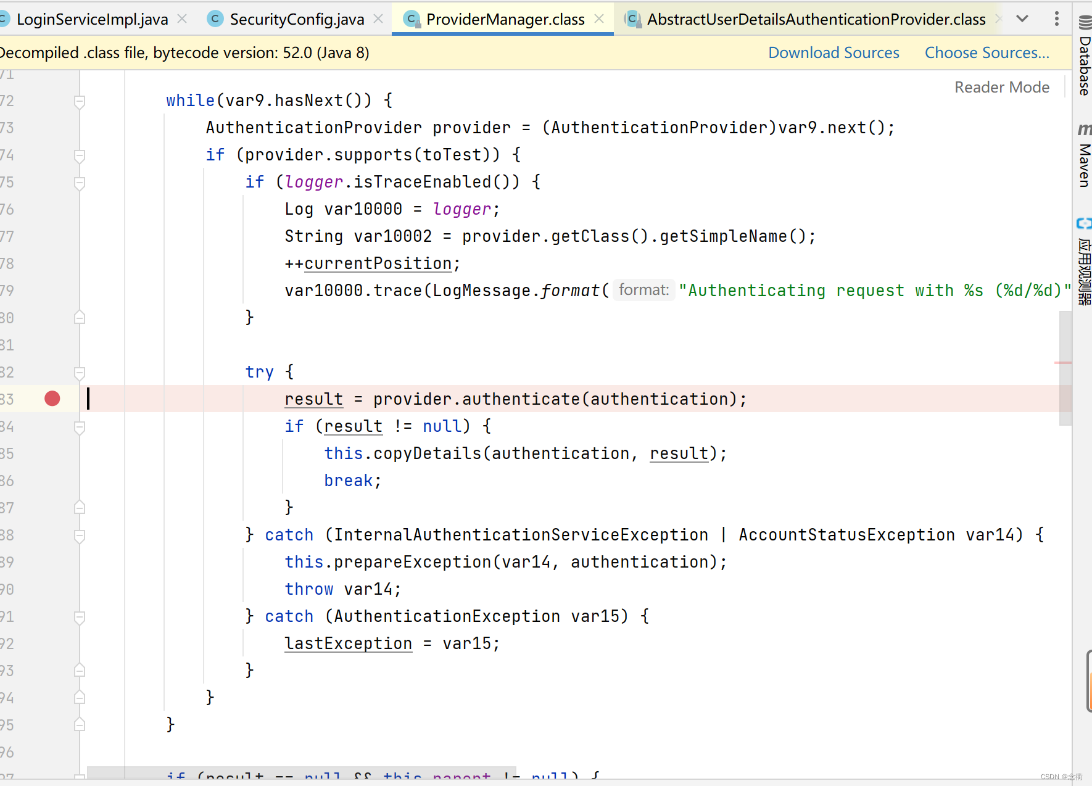Toggle the breakpoint on the result assignment line
Screen dimensions: 1092x786
pyautogui.click(x=52, y=399)
